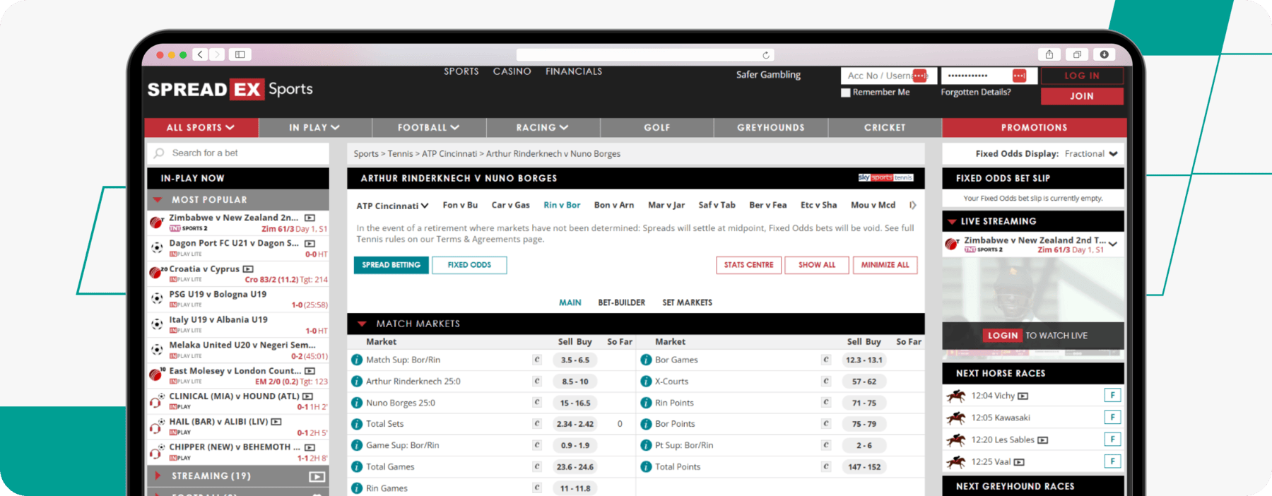Click F icon for 12:05 Kawasaki
The height and width of the screenshot is (496, 1272).
pos(1112,418)
